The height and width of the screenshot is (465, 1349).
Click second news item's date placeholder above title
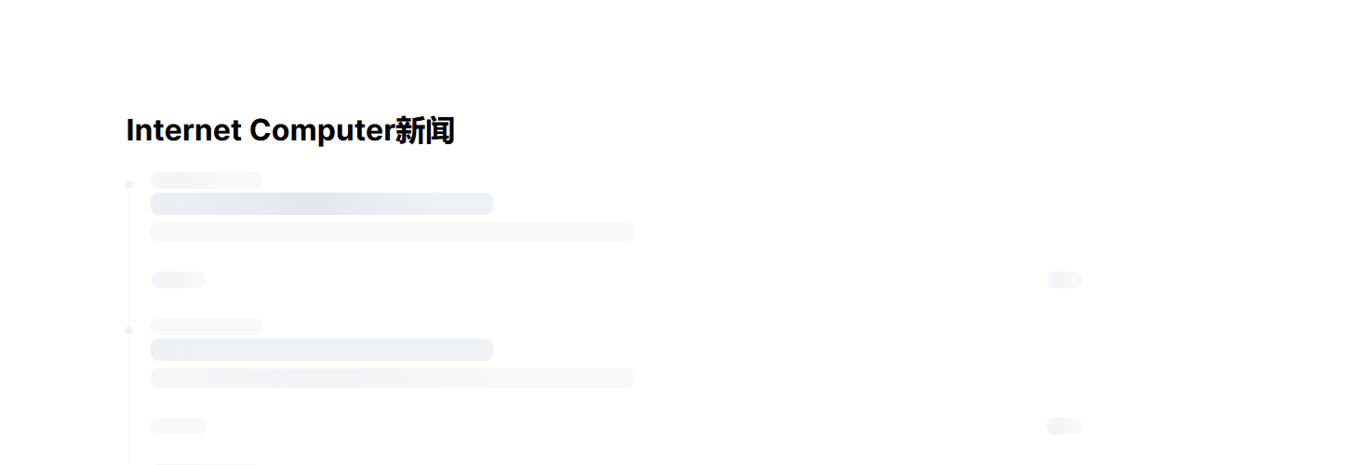tap(207, 326)
